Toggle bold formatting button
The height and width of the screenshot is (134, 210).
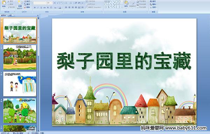(35, 8)
